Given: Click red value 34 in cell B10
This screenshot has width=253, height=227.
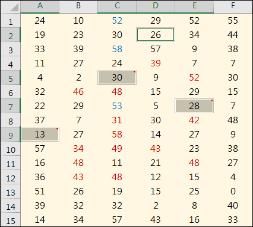Looking at the screenshot, I should (78, 149).
